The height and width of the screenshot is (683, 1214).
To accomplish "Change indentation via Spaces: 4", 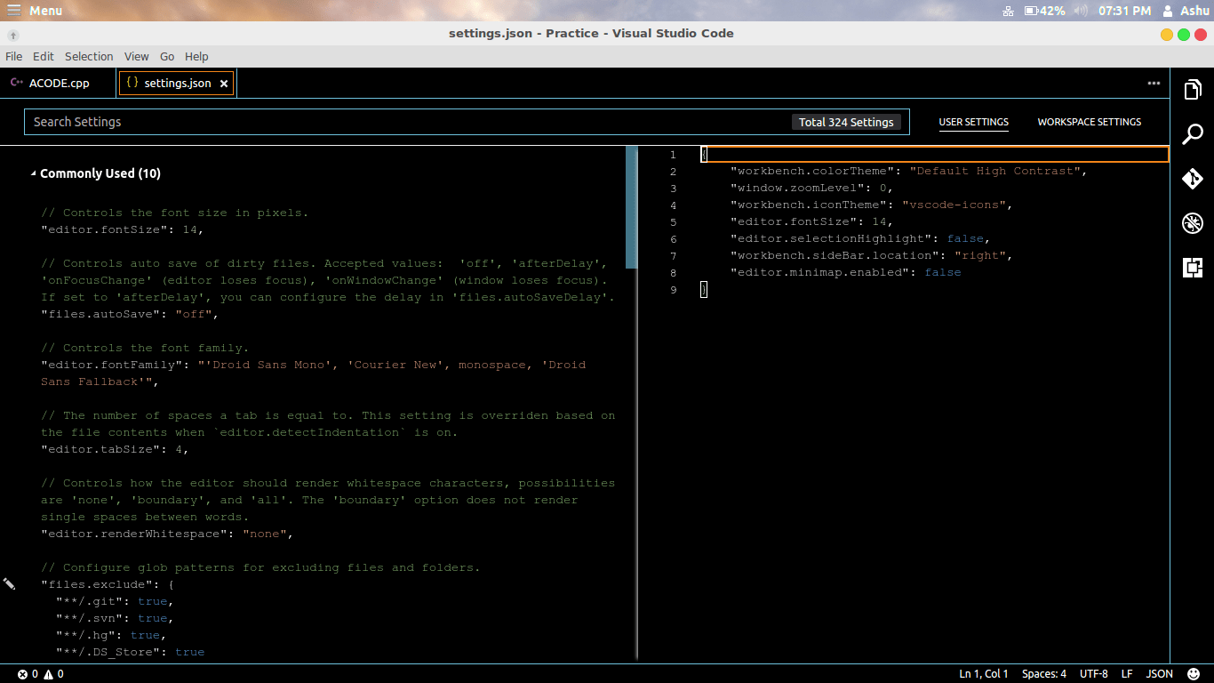I will [x=1044, y=674].
